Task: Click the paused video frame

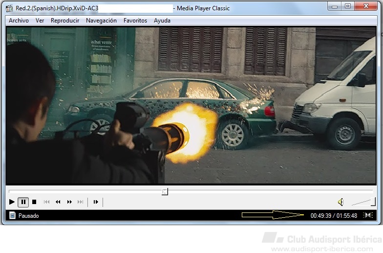Action: (x=191, y=105)
